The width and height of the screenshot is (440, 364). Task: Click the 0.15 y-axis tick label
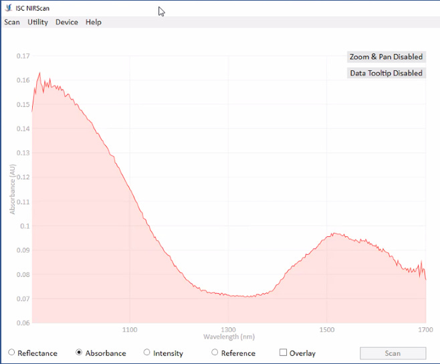tap(23, 104)
